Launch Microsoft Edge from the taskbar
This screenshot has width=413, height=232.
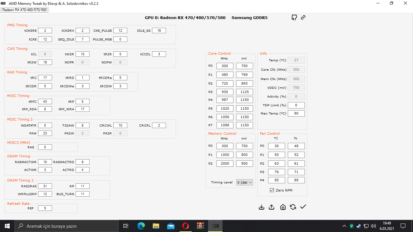(x=141, y=226)
